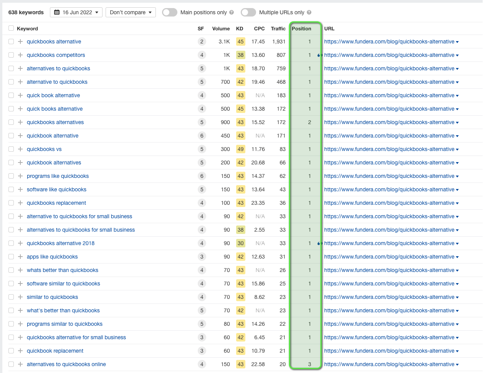Tick the select-all checkbox in the Keyword header
The height and width of the screenshot is (373, 483).
pyautogui.click(x=11, y=28)
